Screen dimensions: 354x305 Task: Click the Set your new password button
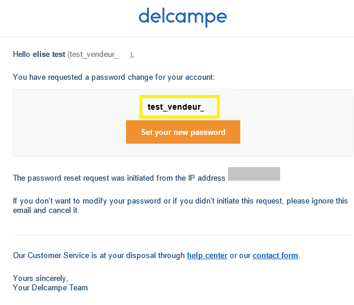pyautogui.click(x=183, y=132)
